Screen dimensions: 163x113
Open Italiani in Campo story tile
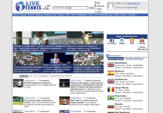(58, 63)
